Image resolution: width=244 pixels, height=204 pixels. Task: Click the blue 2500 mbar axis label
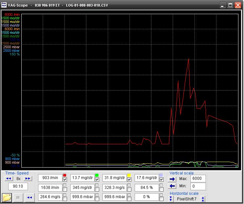[x=11, y=51]
